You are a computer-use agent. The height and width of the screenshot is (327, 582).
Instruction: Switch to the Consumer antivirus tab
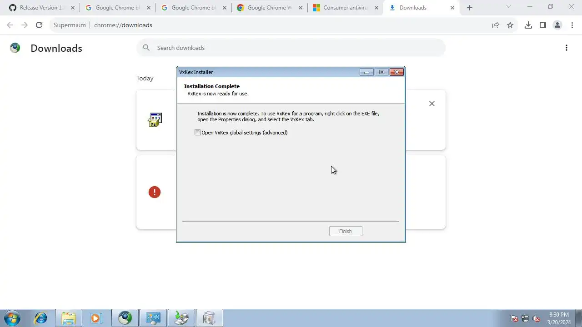pyautogui.click(x=346, y=8)
